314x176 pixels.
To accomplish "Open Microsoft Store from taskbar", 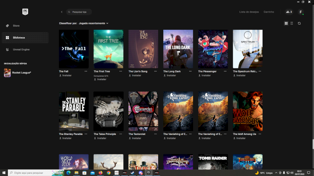I will pos(84,173).
